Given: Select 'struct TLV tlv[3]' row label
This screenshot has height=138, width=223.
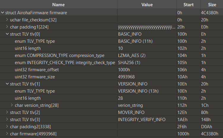Looking at the screenshot, I should (x=25, y=119).
